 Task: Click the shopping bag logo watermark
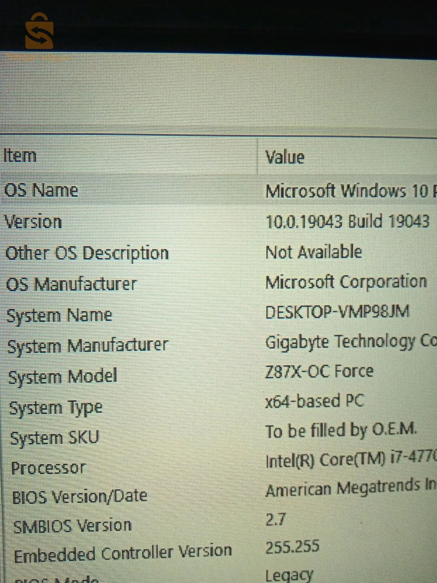[x=39, y=31]
